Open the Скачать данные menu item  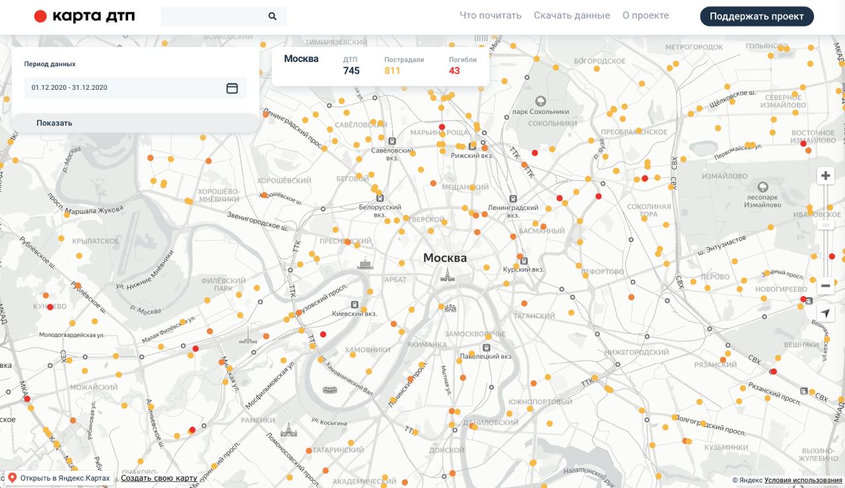572,16
